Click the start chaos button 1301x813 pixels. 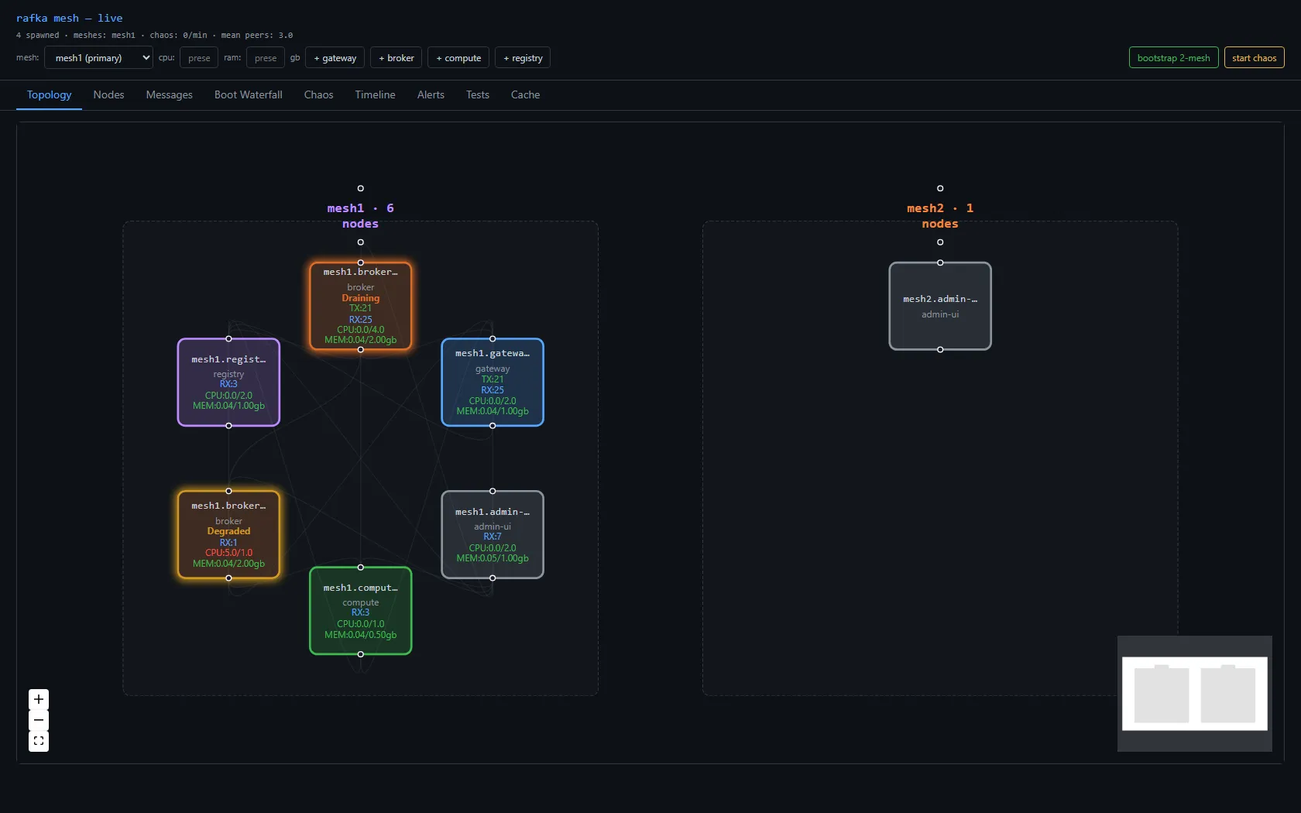point(1255,58)
